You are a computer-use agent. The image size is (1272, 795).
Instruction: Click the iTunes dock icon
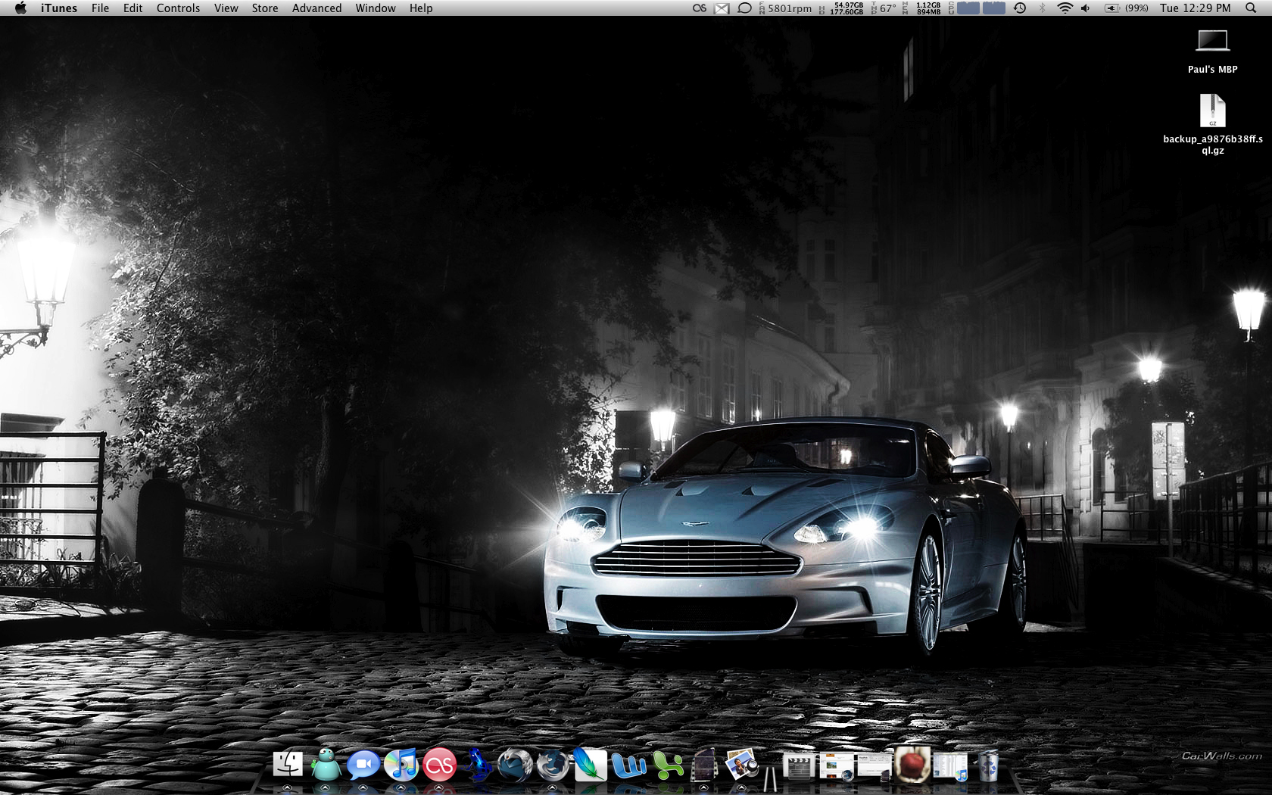click(x=401, y=765)
